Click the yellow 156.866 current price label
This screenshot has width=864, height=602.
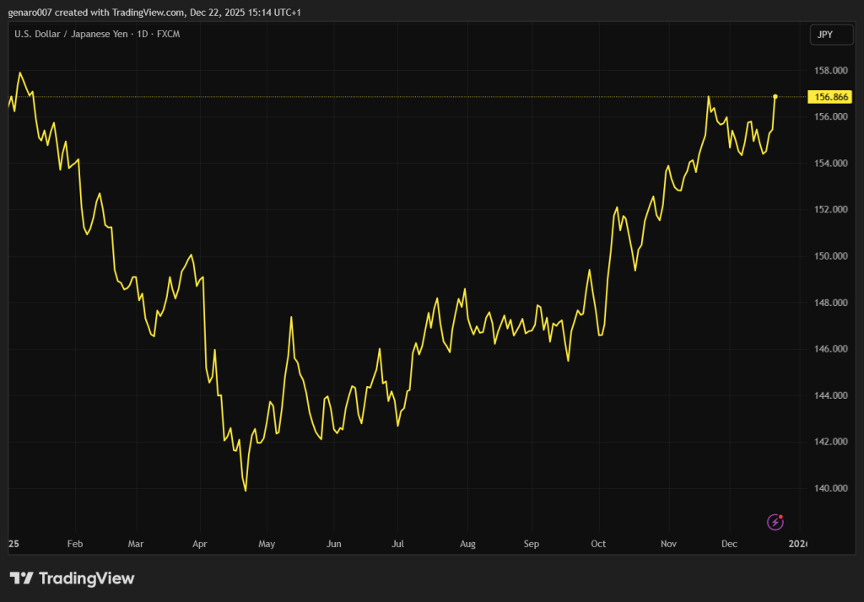pos(827,97)
